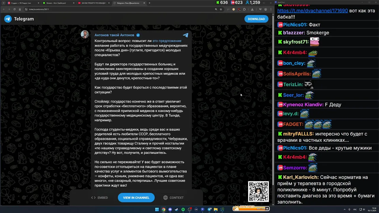This screenshot has height=213, width=379.
Task: Reload the current page
Action: point(15,9)
